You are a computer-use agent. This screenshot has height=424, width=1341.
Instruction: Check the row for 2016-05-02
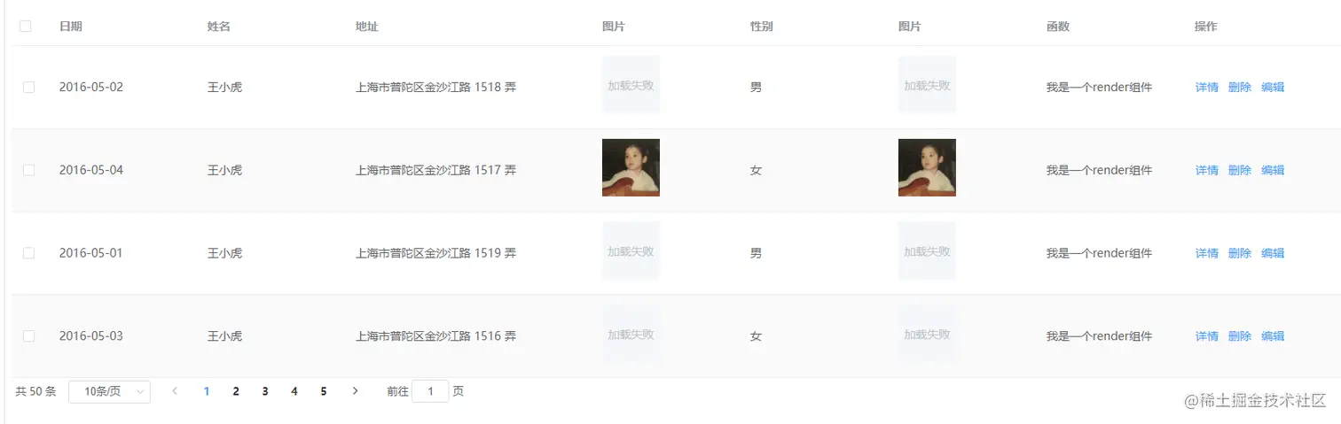28,87
